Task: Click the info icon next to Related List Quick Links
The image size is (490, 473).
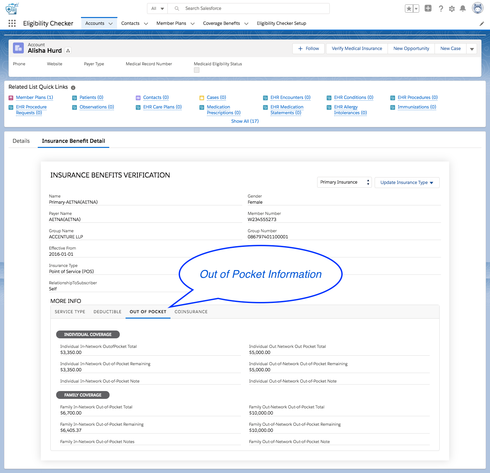Action: click(73, 87)
